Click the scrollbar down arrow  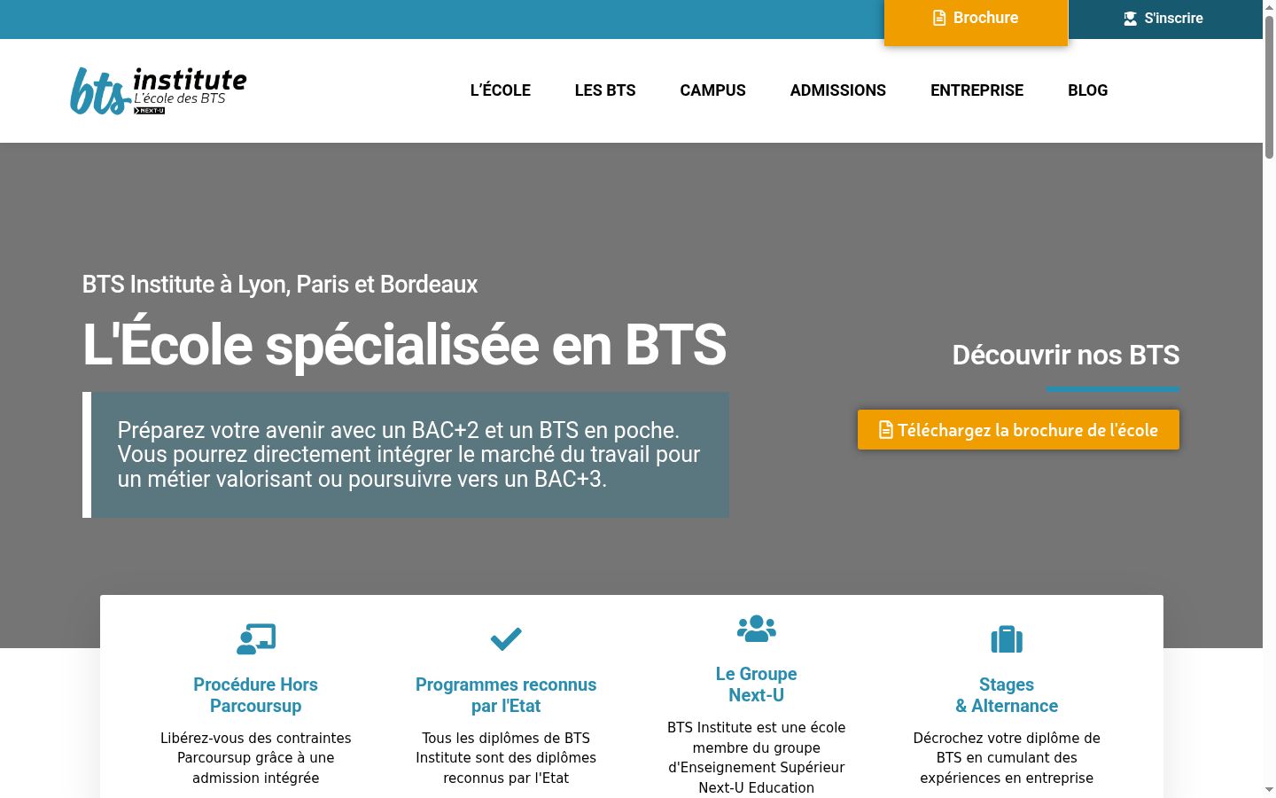click(1269, 790)
